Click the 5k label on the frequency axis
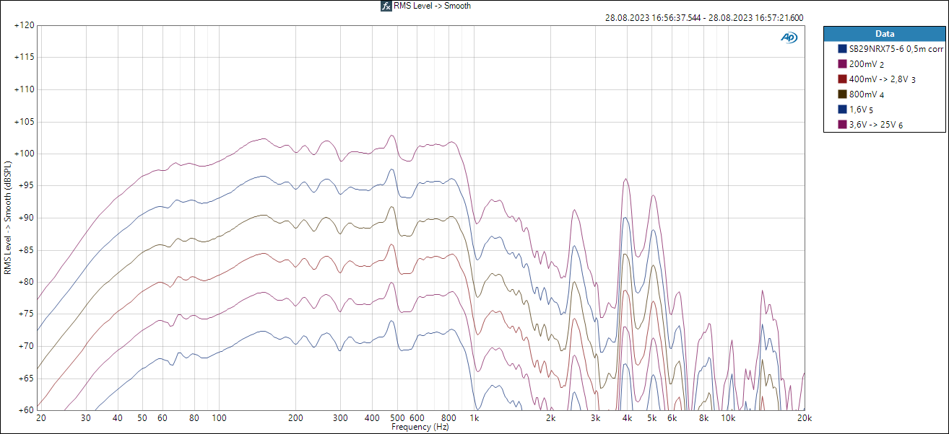Viewport: 949px width, 434px height. 652,418
